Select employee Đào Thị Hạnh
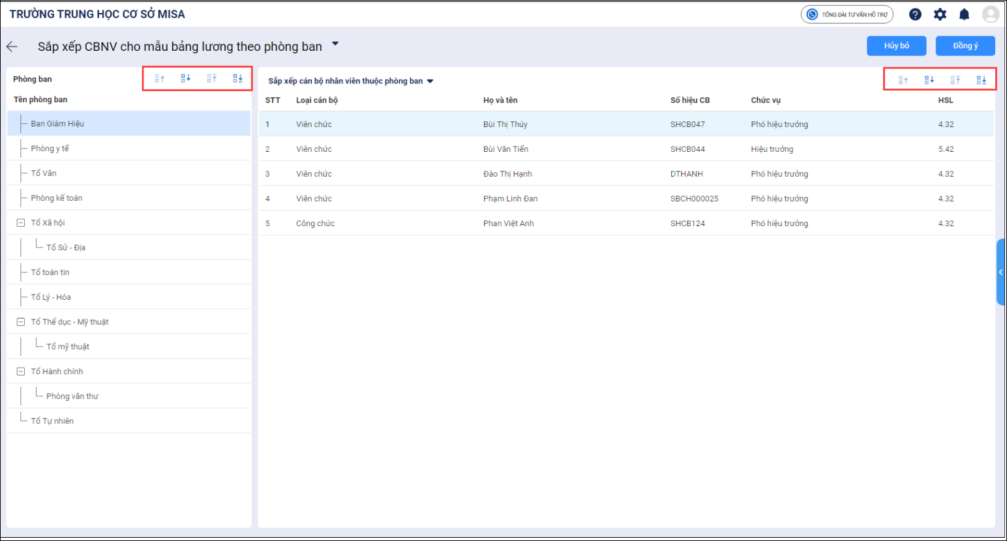 (507, 174)
